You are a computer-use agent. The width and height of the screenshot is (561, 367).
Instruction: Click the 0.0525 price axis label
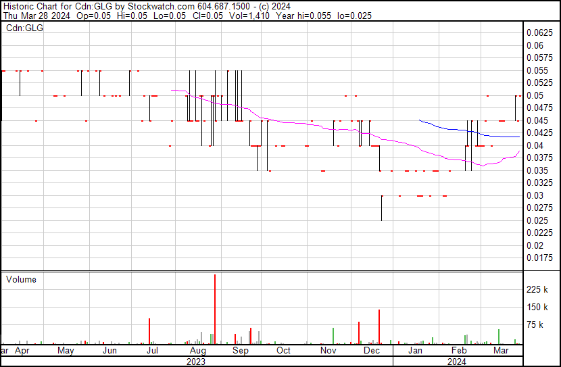pos(539,83)
